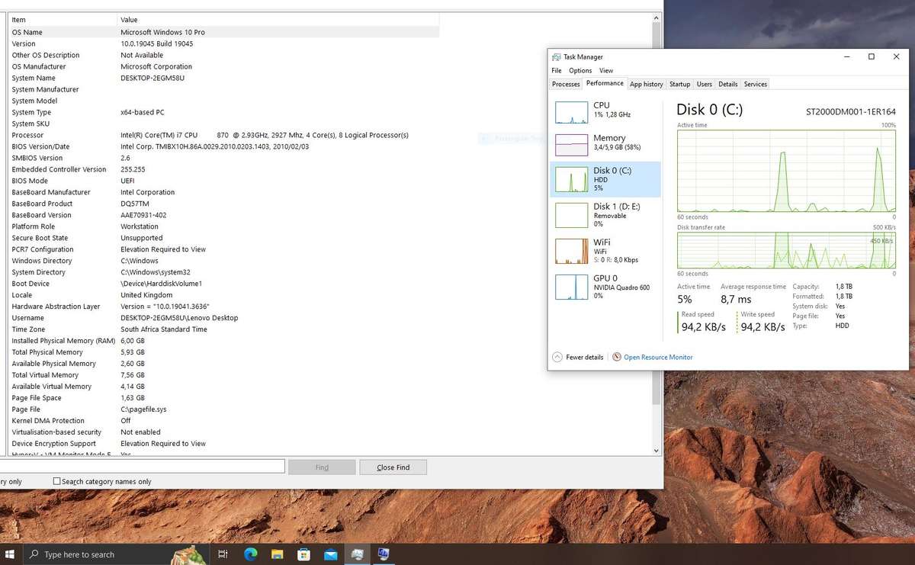Launch Microsoft Edge from the taskbar
The height and width of the screenshot is (565, 915).
pyautogui.click(x=250, y=554)
